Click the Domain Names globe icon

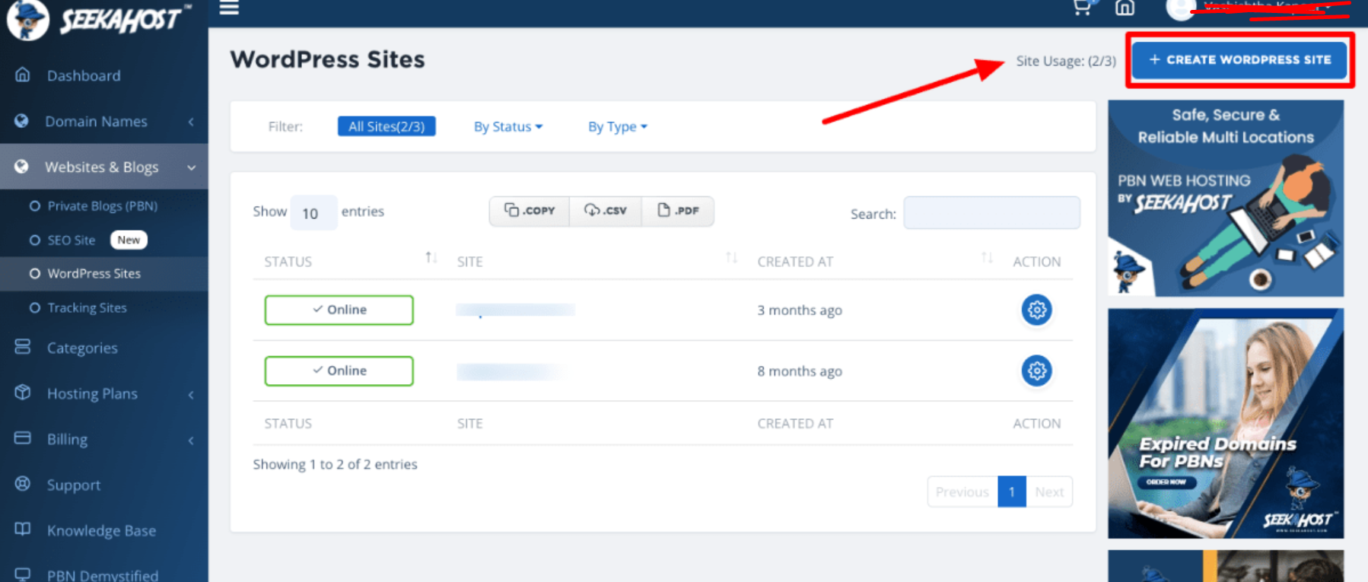click(x=22, y=120)
